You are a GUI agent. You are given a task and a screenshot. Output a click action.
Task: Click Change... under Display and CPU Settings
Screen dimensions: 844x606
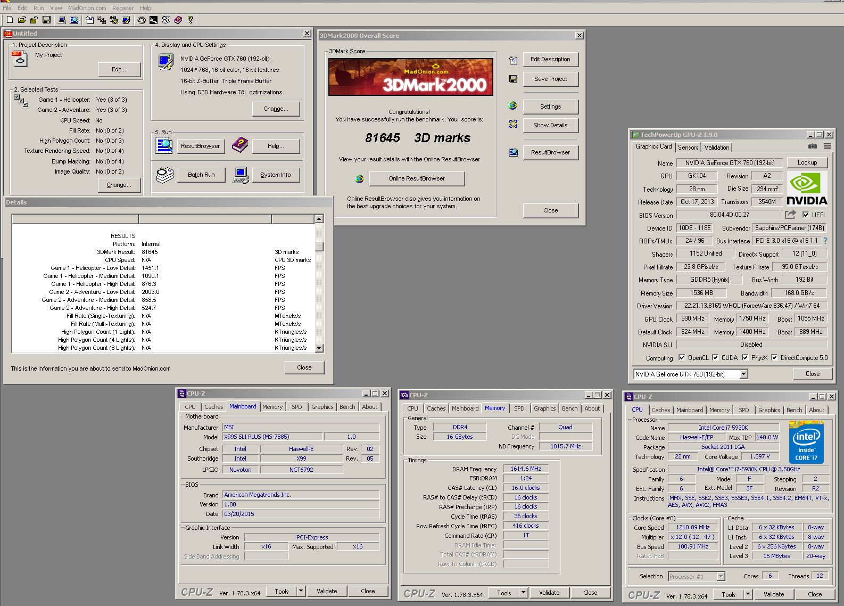click(276, 109)
